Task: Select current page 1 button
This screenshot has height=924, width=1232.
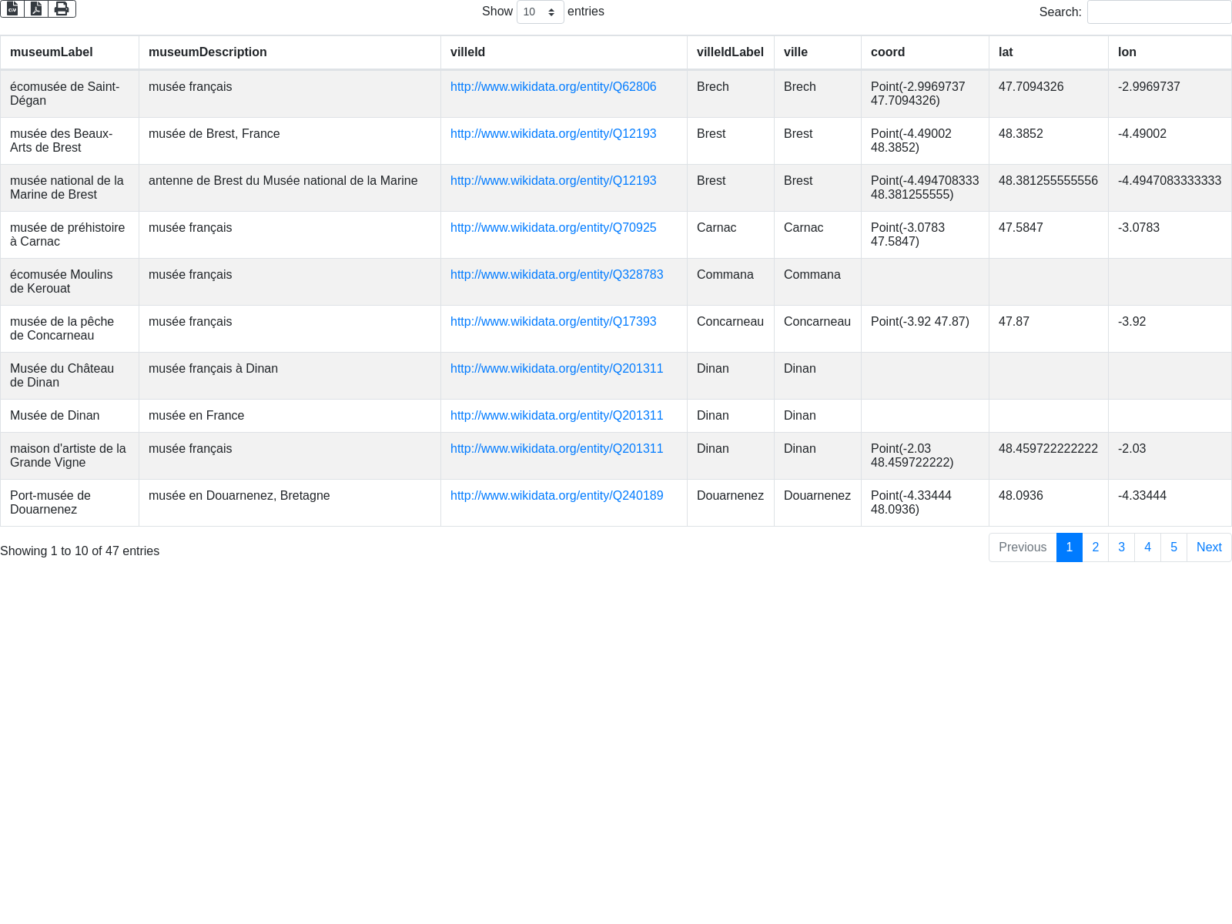Action: 1069,547
